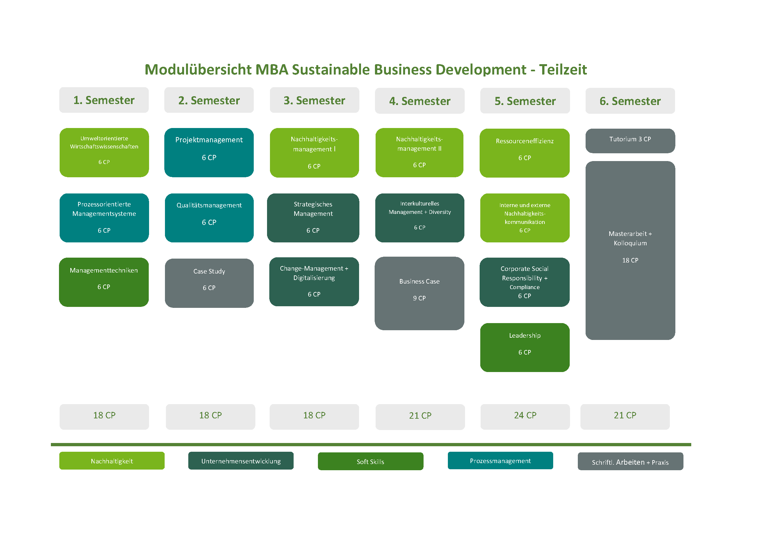Click the Qualitätsmanagement module box
The height and width of the screenshot is (536, 758).
tap(209, 218)
